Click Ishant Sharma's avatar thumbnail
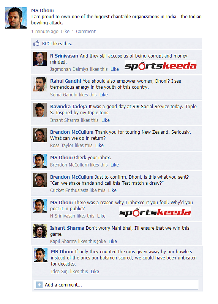This screenshot has height=304, width=218. [40, 231]
